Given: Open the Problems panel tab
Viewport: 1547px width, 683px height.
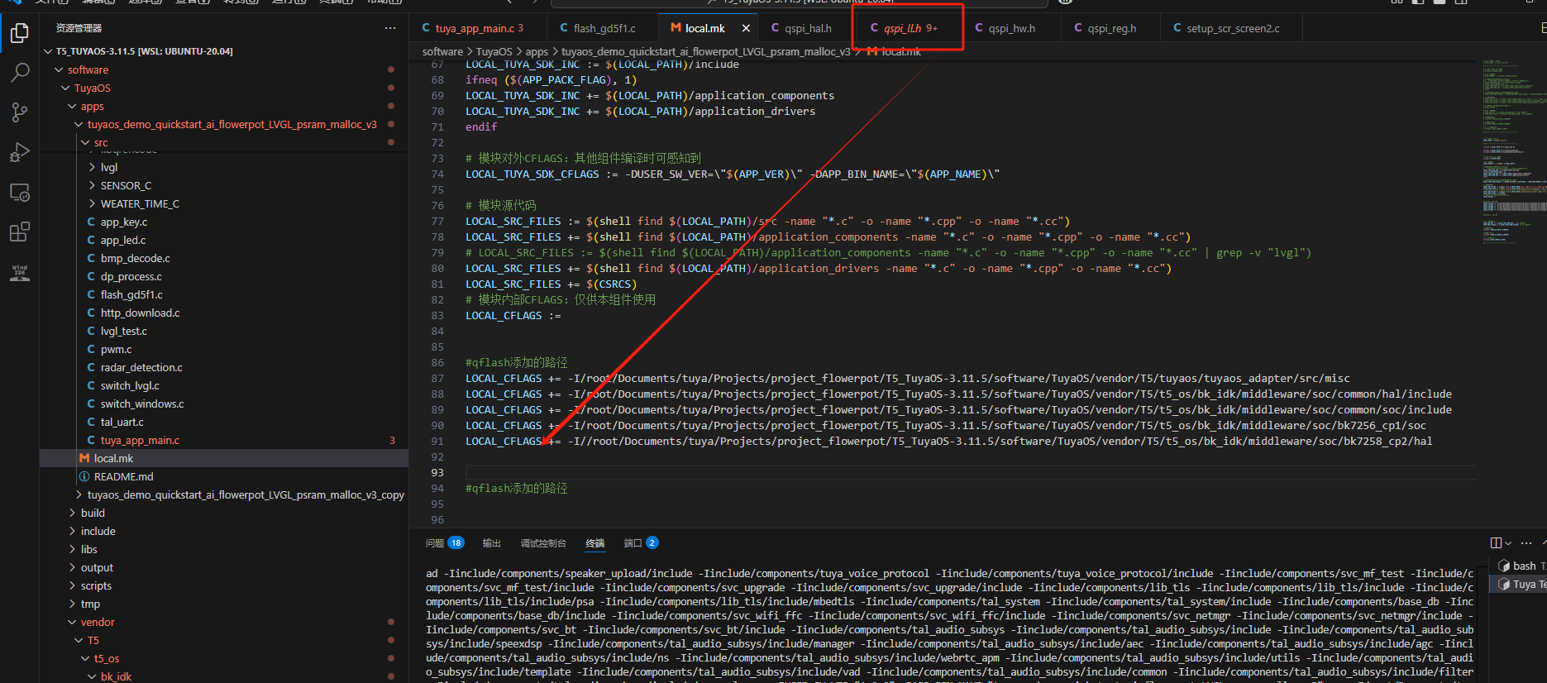Looking at the screenshot, I should 444,543.
